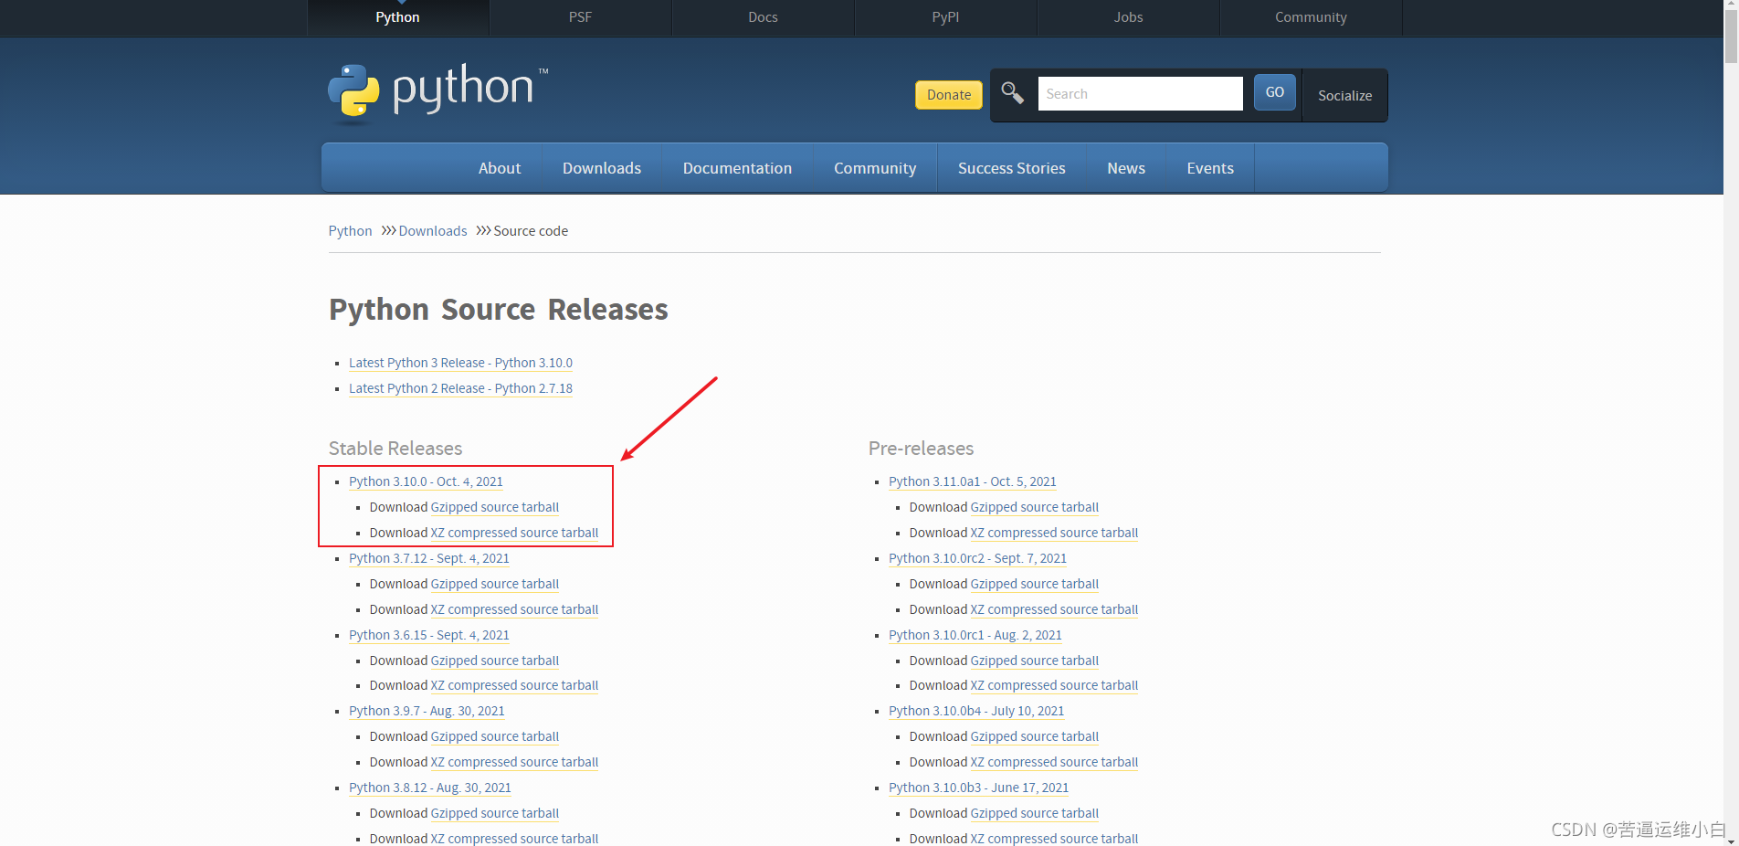Click the GO search button
The height and width of the screenshot is (846, 1739).
(1275, 92)
